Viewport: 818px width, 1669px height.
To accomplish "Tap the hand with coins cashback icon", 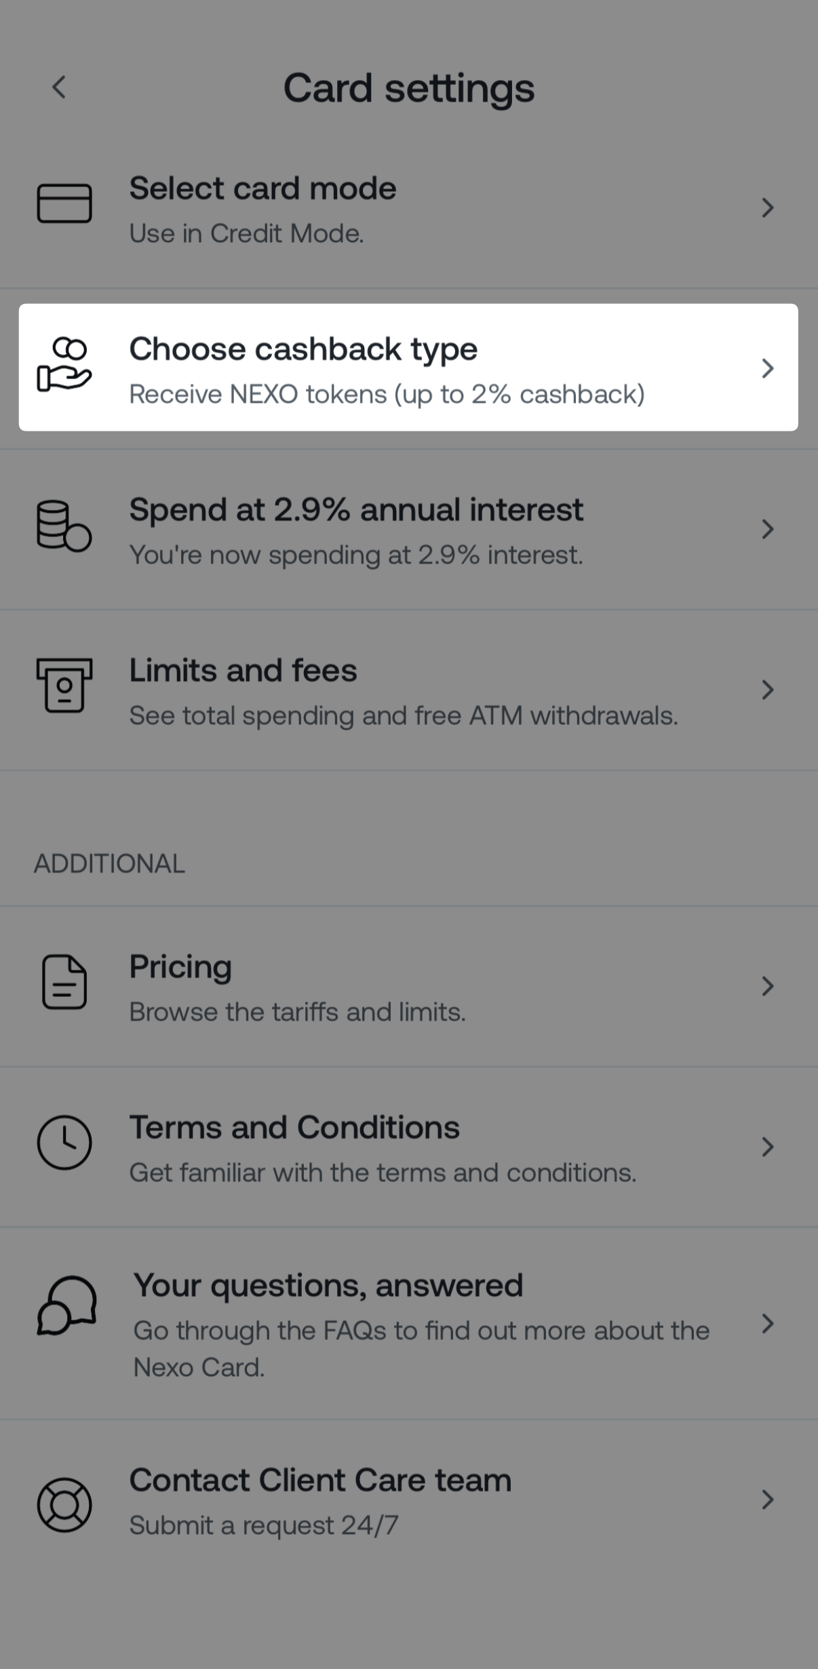I will (64, 365).
